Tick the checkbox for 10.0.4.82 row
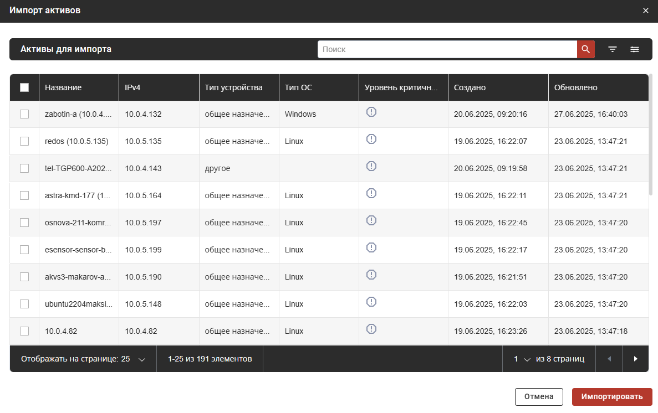658x413 pixels. 24,331
